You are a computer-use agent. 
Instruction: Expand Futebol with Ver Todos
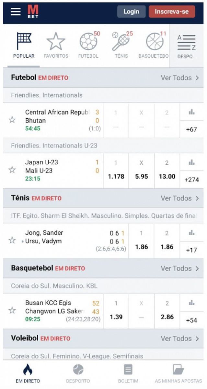tap(180, 78)
